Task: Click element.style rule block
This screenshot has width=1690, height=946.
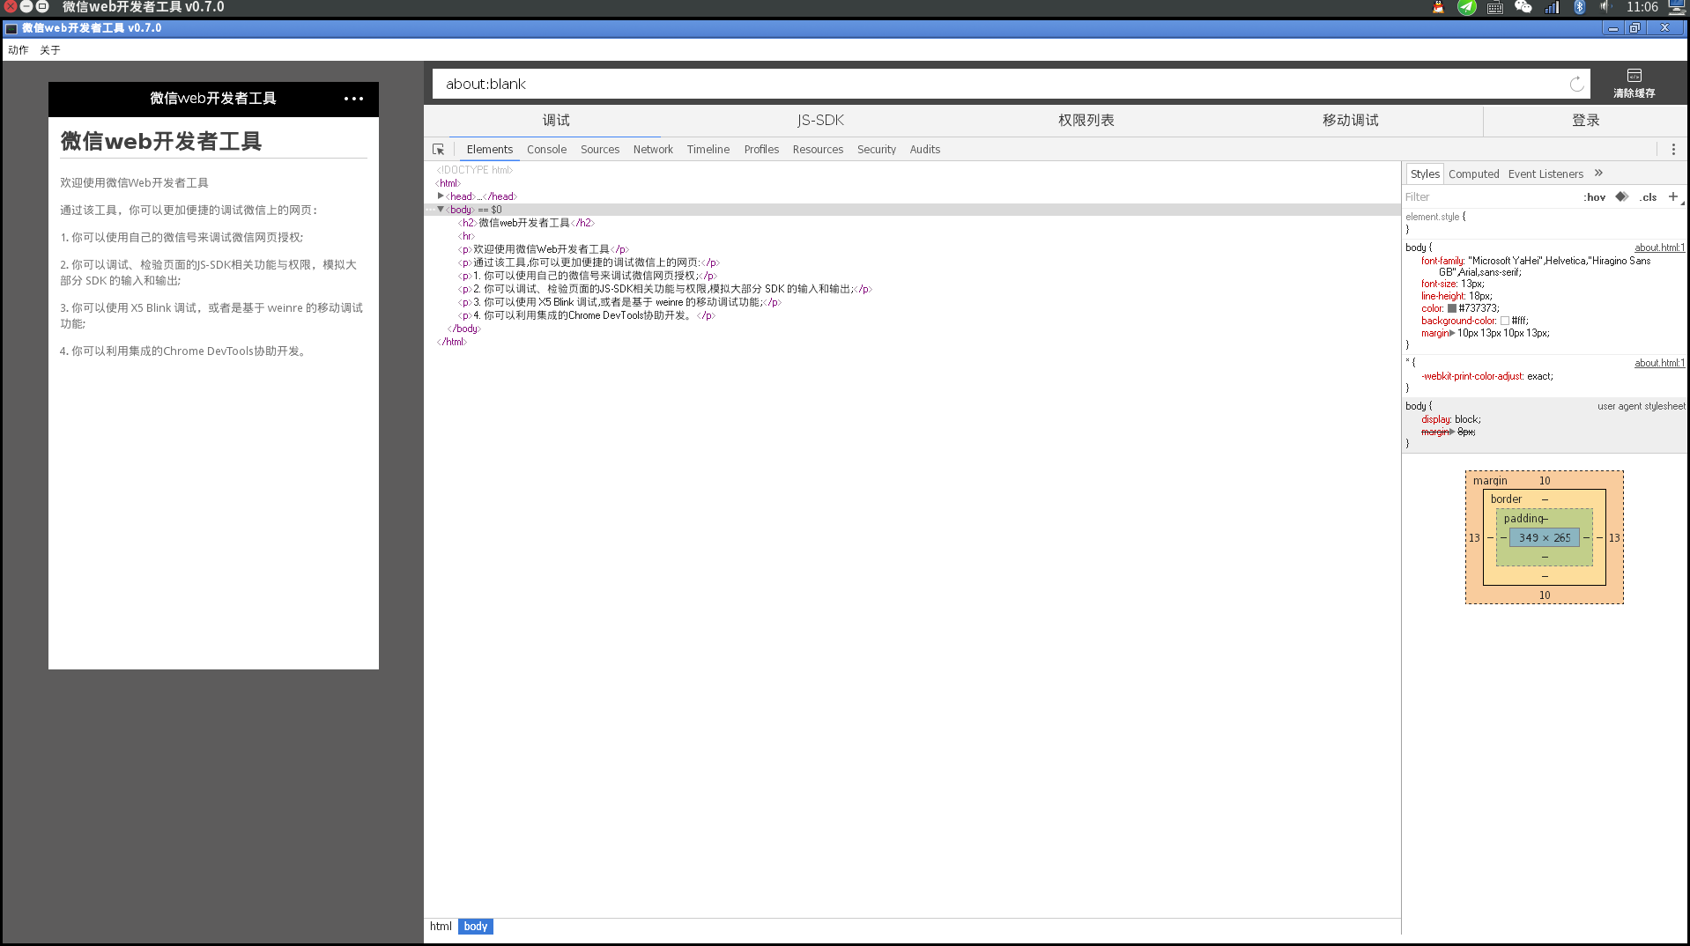Action: (1542, 223)
